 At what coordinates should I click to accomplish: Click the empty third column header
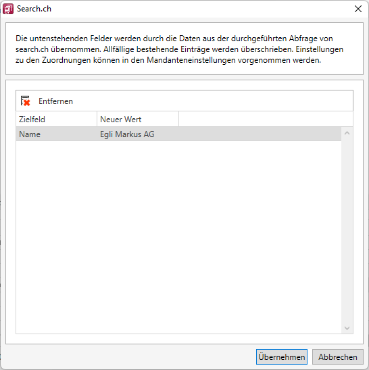[x=266, y=119]
